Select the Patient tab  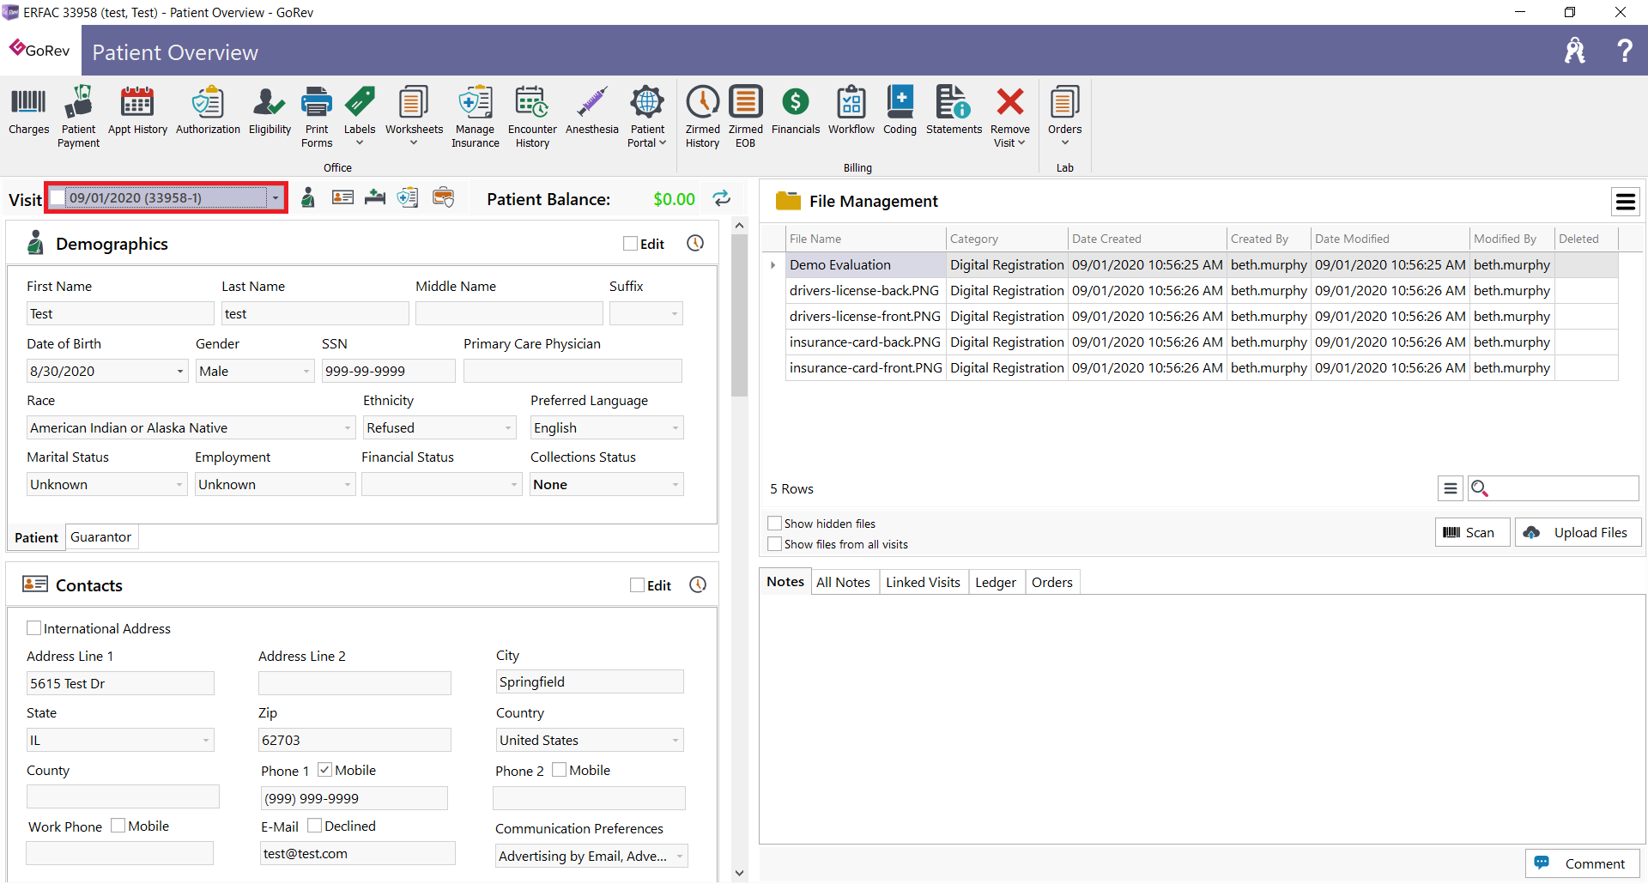point(36,537)
